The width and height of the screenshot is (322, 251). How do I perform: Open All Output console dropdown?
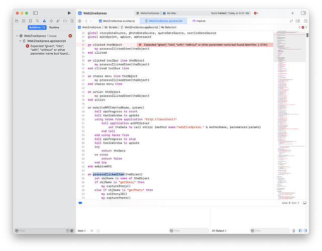(219, 231)
